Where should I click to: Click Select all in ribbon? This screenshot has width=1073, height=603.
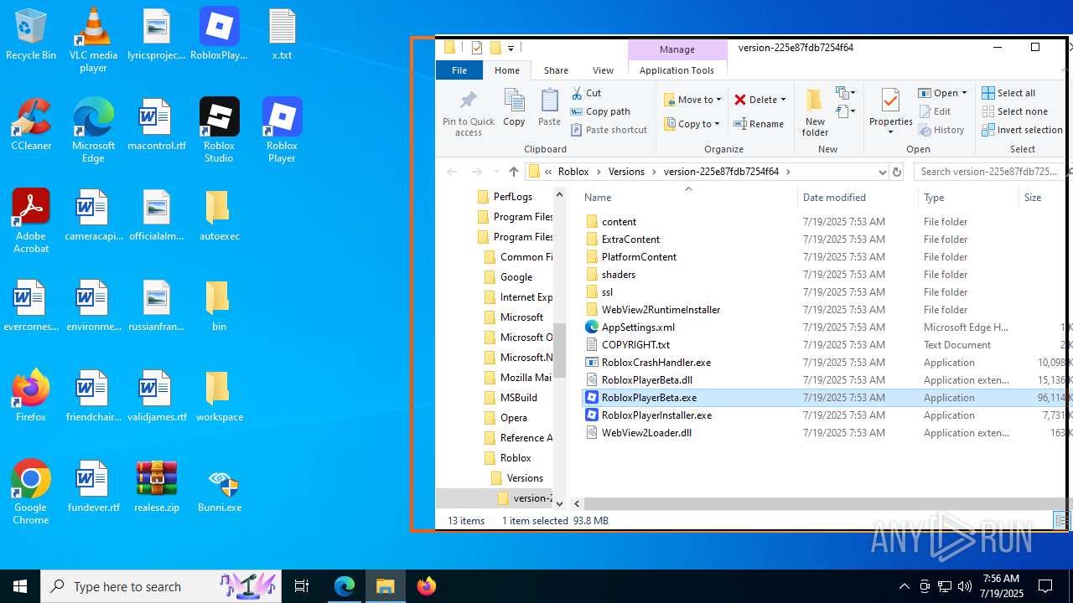[x=1009, y=93]
